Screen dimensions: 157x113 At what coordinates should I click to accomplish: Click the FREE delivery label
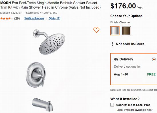[x=151, y=74]
